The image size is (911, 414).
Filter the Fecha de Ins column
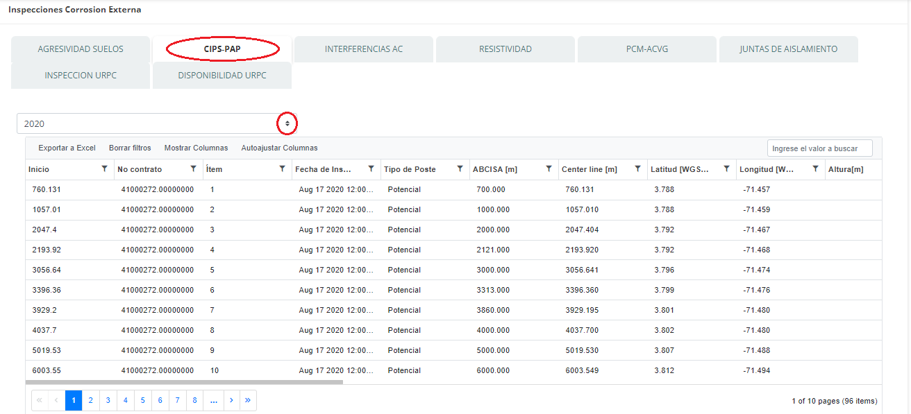click(x=371, y=169)
